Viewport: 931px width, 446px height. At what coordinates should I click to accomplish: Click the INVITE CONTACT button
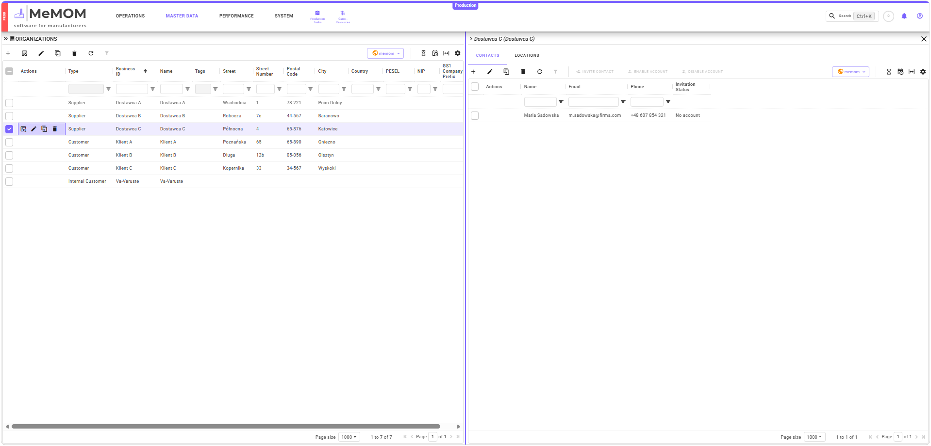coord(595,72)
